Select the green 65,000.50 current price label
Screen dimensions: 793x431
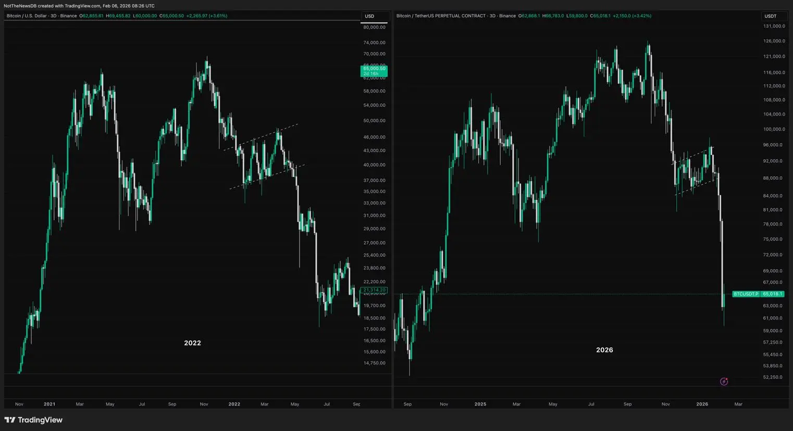point(374,71)
